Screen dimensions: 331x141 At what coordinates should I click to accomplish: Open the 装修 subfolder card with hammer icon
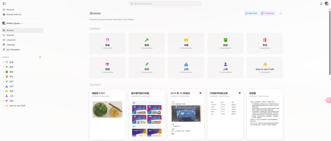click(x=147, y=43)
